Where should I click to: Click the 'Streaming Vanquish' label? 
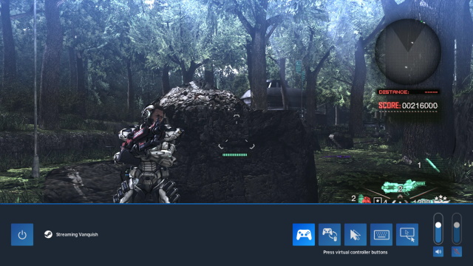(77, 234)
